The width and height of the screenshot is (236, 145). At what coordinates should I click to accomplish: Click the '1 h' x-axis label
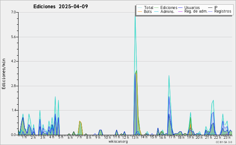coord(24,137)
